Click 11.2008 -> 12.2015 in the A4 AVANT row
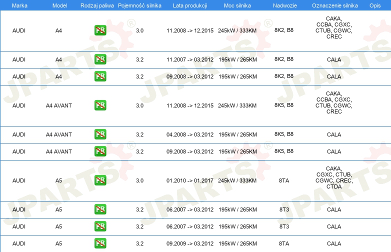 click(190, 105)
